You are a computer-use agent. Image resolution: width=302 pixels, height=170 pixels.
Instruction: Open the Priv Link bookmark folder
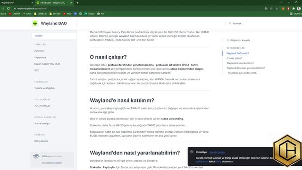click(55, 14)
